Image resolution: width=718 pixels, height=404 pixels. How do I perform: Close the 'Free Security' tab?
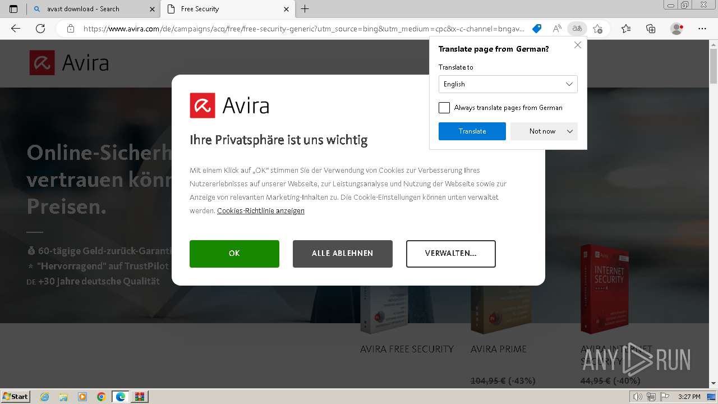(286, 9)
